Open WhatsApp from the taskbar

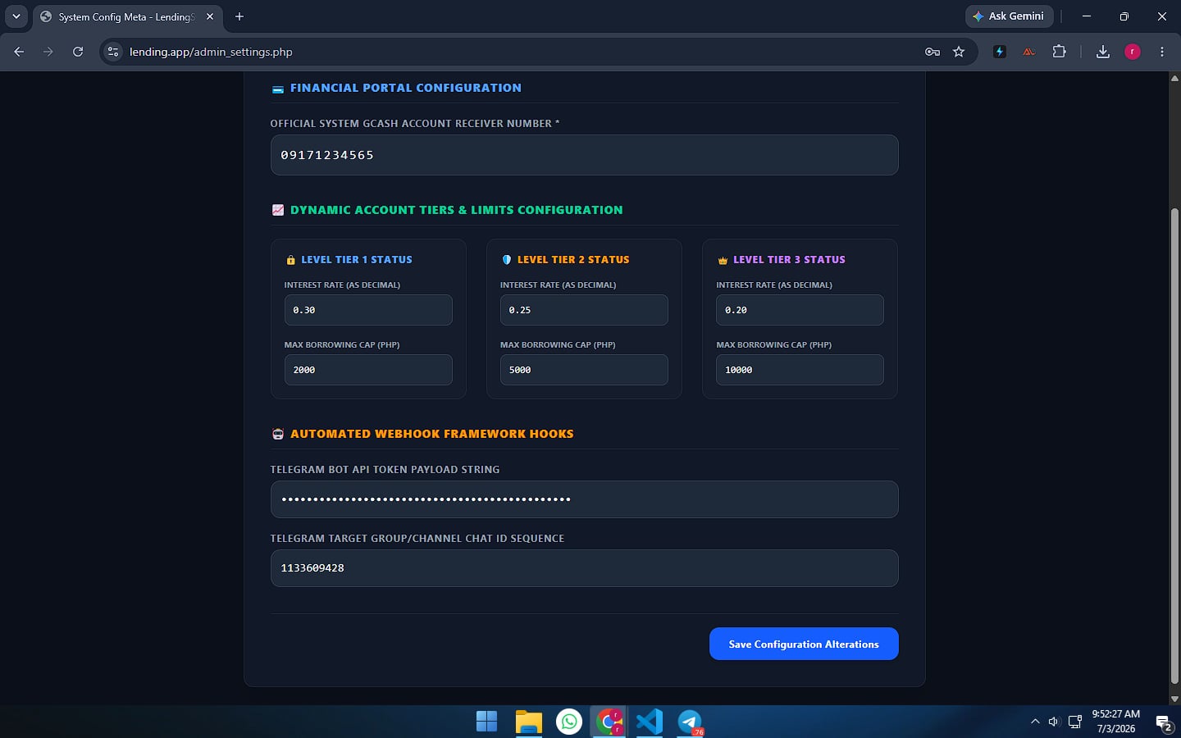(569, 722)
